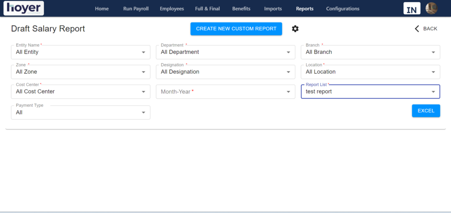Open the Department dropdown
This screenshot has width=451, height=213.
coord(225,52)
